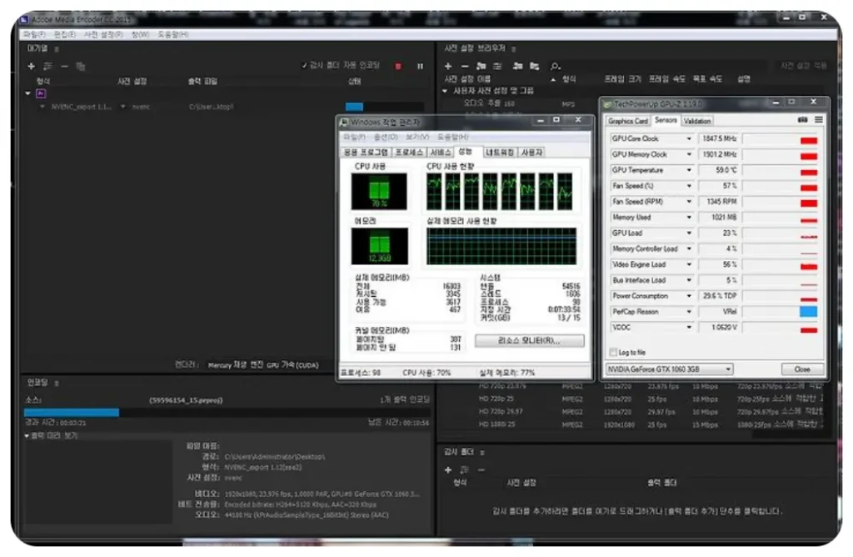Click remove (minus) icon in queue toolbar

point(64,66)
